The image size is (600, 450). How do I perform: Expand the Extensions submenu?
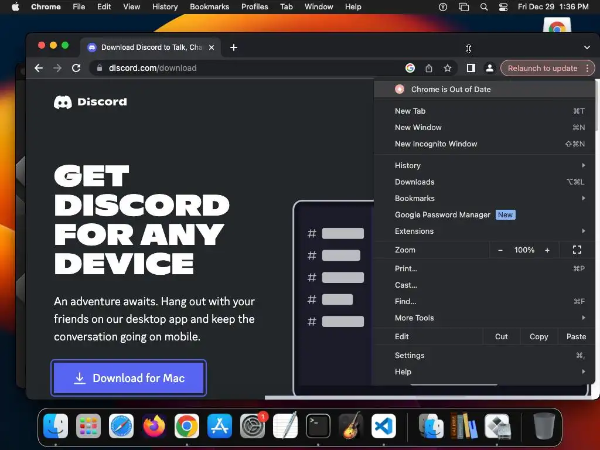pos(484,231)
